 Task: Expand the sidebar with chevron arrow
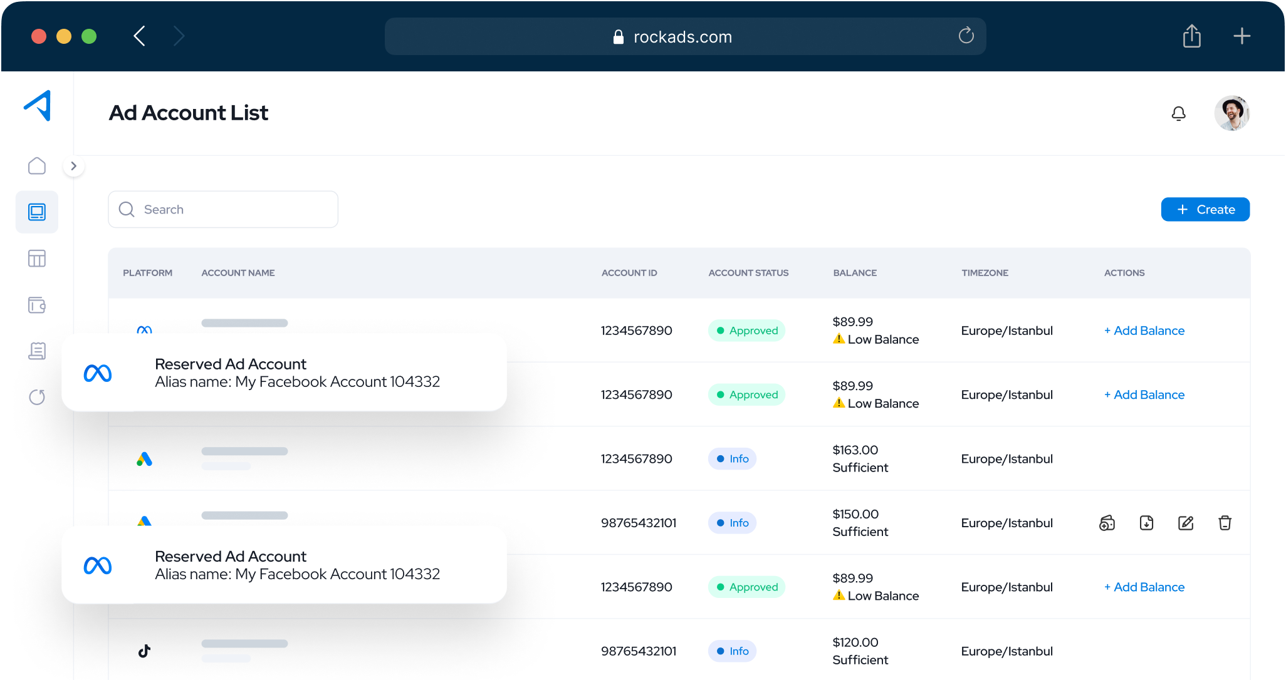click(74, 166)
